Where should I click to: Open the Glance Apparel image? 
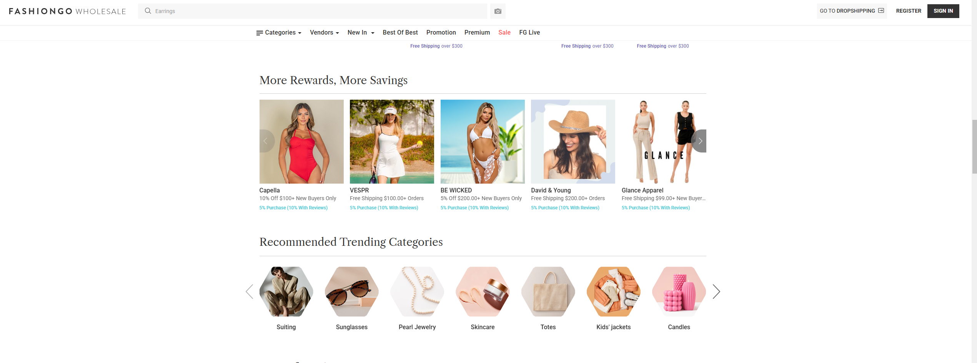coord(664,142)
